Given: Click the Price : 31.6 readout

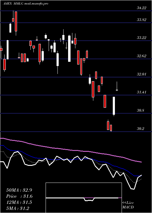Looking at the screenshot, I should pyautogui.click(x=19, y=196).
